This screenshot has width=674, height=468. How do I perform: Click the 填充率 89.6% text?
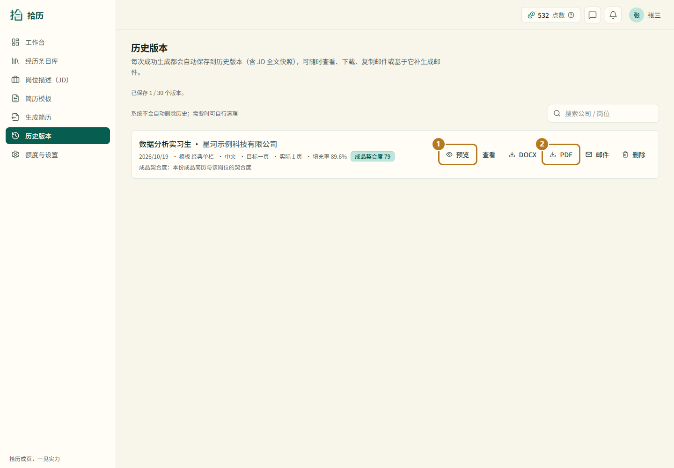coord(330,157)
